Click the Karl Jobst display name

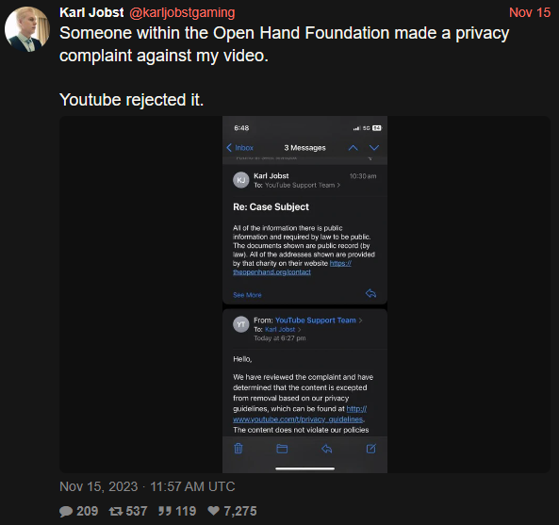(91, 12)
